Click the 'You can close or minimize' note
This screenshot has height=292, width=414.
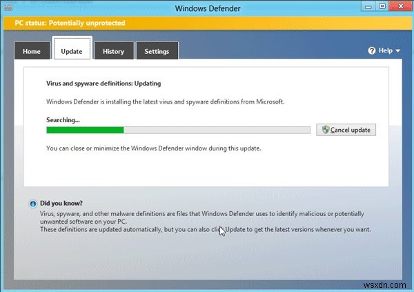[154, 148]
